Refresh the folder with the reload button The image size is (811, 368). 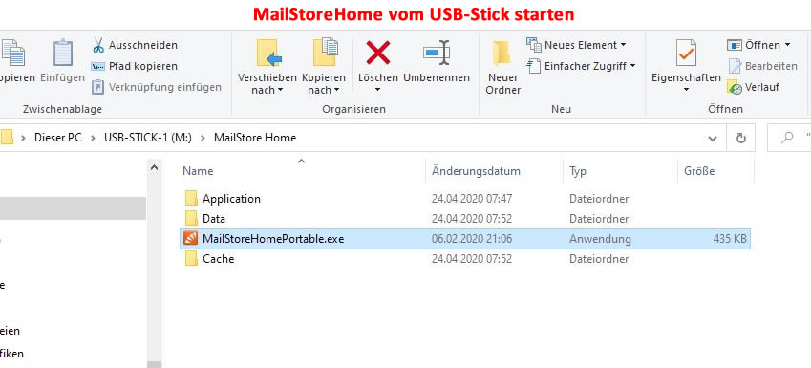740,139
